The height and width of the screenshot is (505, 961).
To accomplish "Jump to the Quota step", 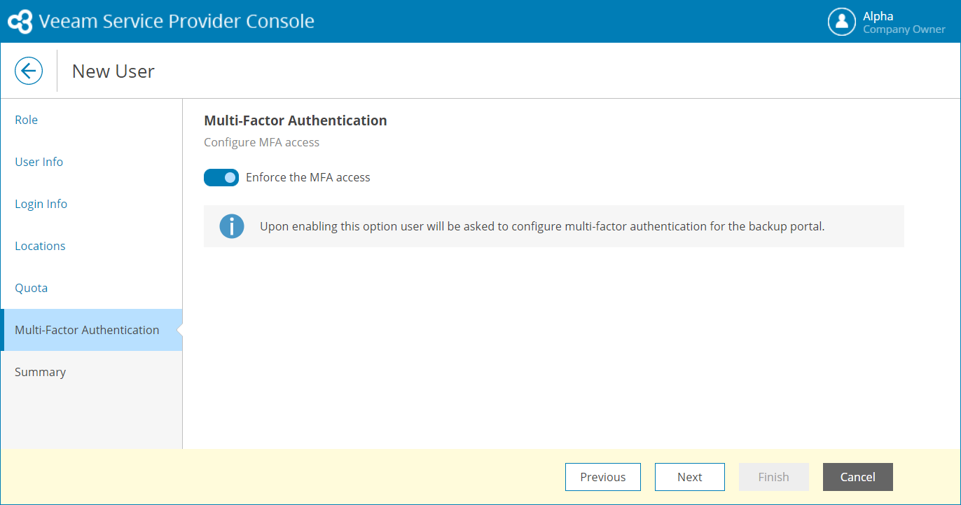I will [x=32, y=288].
